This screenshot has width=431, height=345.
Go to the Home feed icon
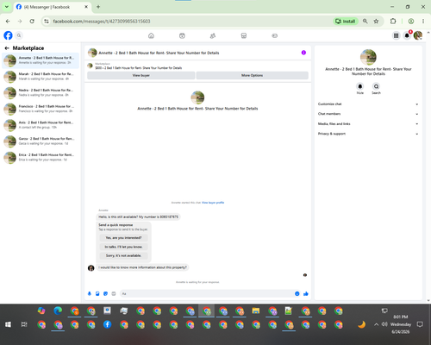(x=151, y=35)
